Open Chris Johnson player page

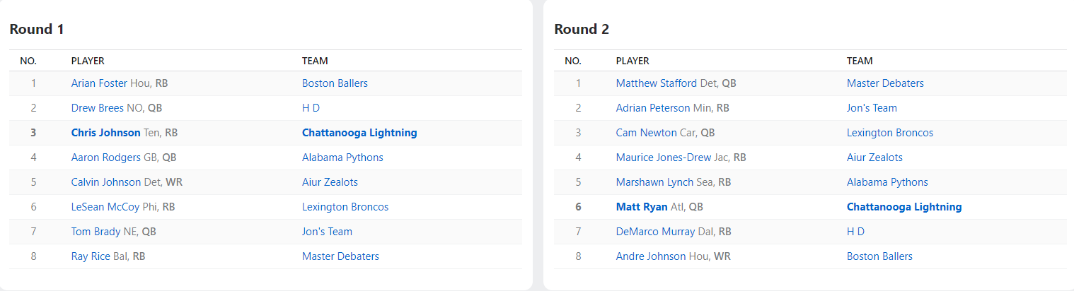(105, 133)
